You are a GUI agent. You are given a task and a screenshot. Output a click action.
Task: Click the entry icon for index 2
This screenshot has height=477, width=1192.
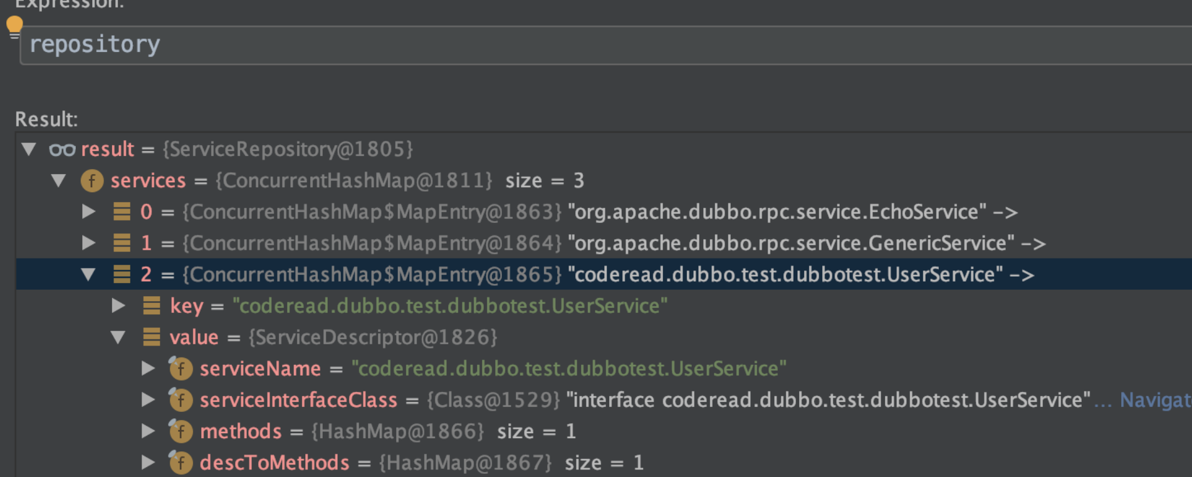coord(122,274)
